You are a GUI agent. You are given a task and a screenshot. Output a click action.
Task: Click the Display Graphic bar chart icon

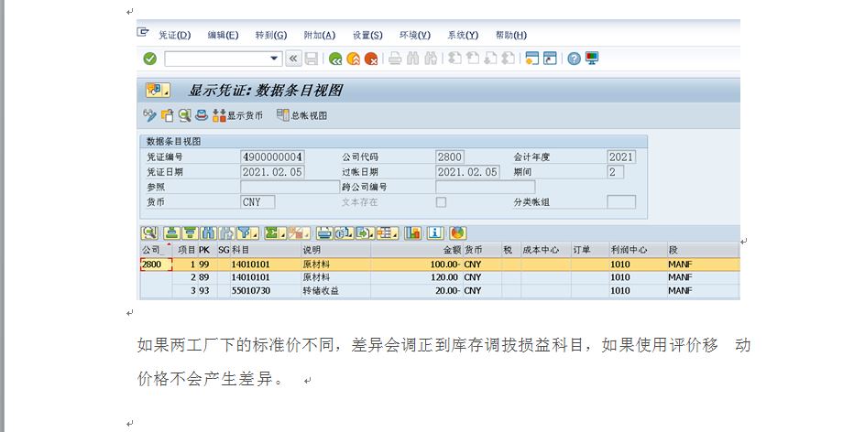point(412,233)
